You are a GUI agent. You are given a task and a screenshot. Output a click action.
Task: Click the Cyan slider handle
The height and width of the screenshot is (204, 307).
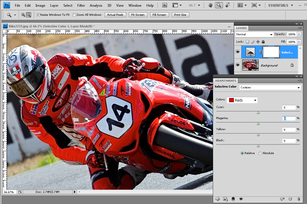(x=258, y=113)
